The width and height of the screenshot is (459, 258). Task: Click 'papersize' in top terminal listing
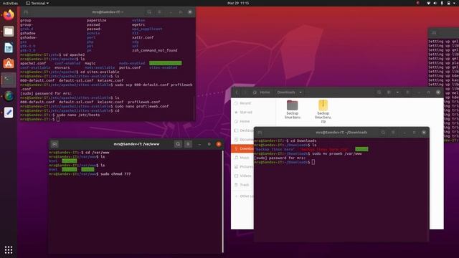pos(97,21)
